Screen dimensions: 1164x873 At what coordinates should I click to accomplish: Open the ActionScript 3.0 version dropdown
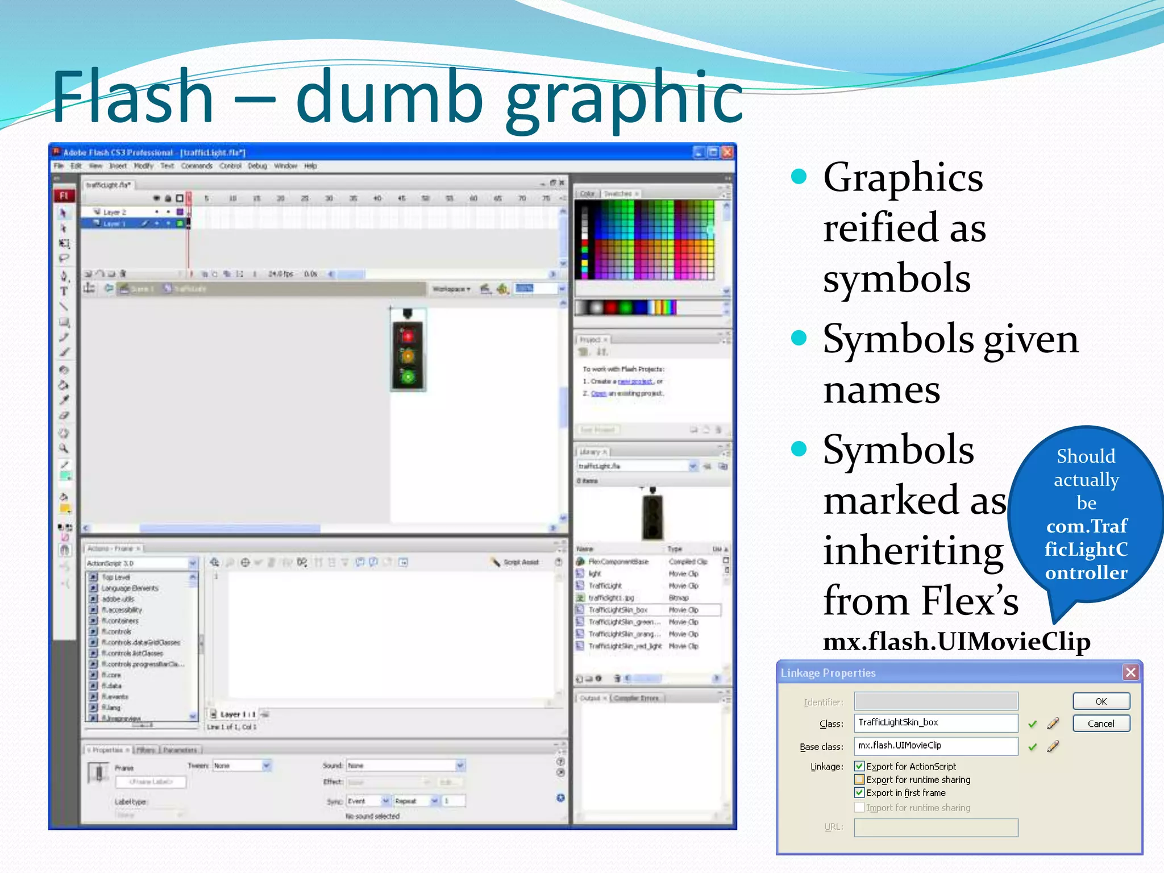[193, 563]
